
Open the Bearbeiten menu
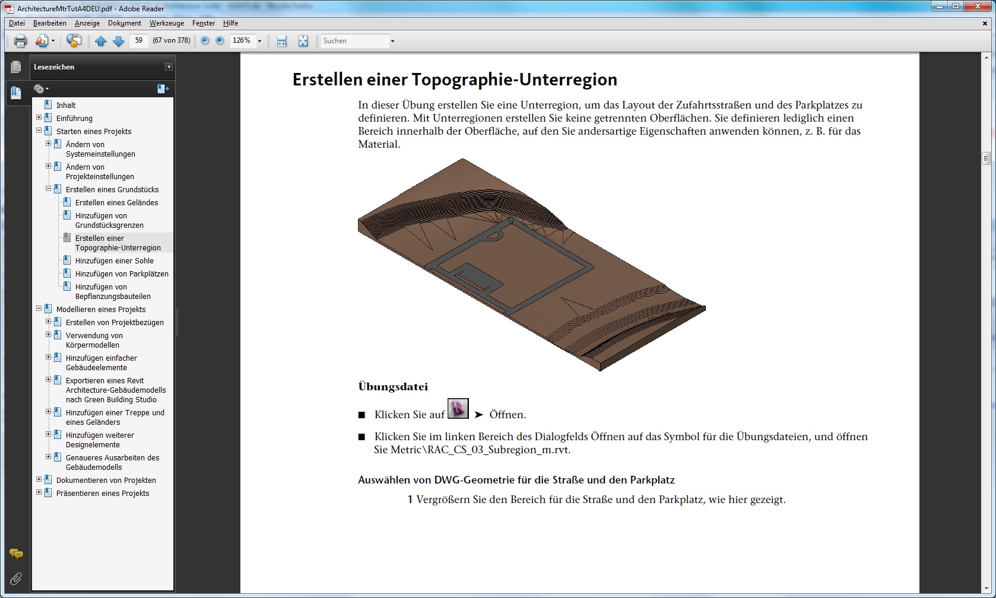(50, 23)
